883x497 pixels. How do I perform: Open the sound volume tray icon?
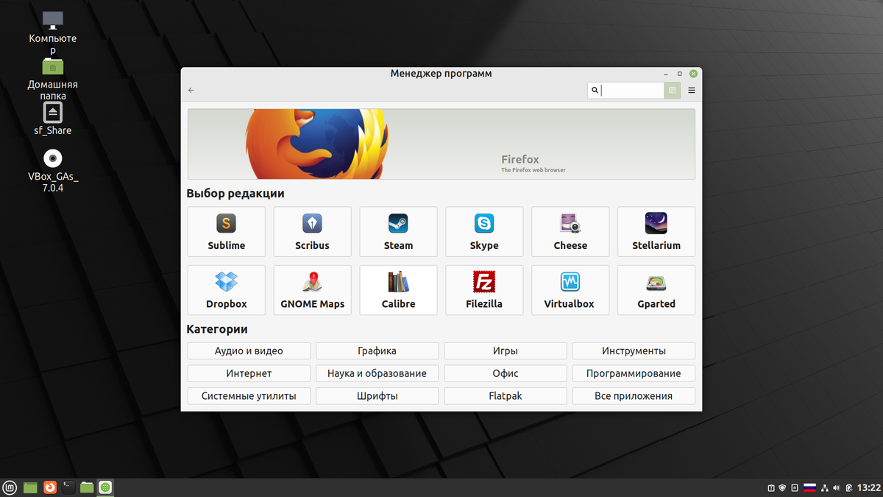(x=837, y=487)
